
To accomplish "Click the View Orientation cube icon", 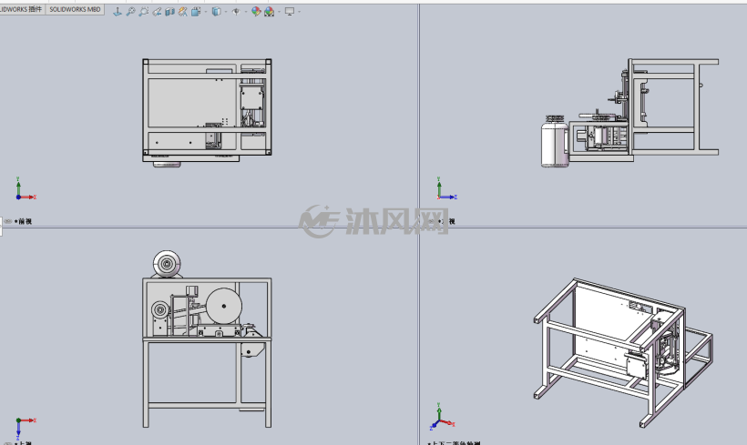I will 196,12.
